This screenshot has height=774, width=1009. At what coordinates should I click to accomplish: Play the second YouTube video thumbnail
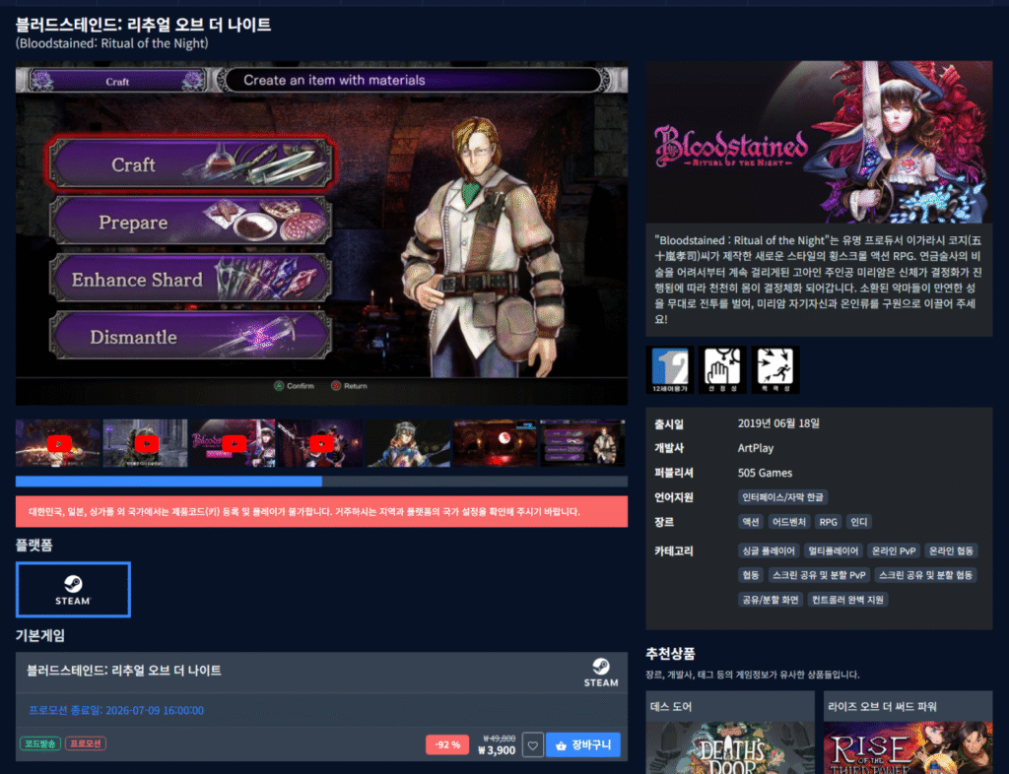click(146, 443)
